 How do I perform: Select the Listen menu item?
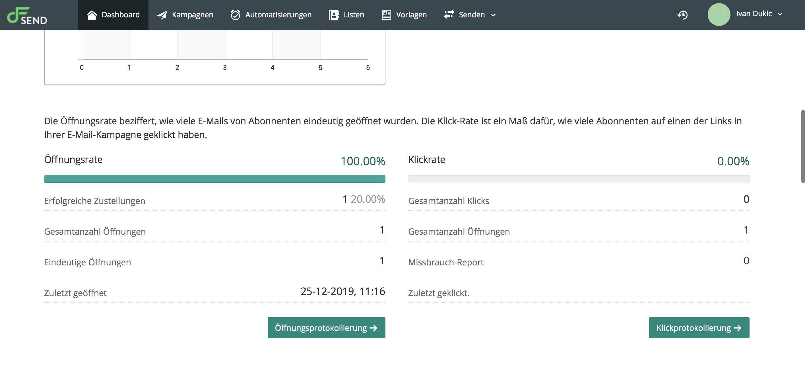pyautogui.click(x=346, y=15)
